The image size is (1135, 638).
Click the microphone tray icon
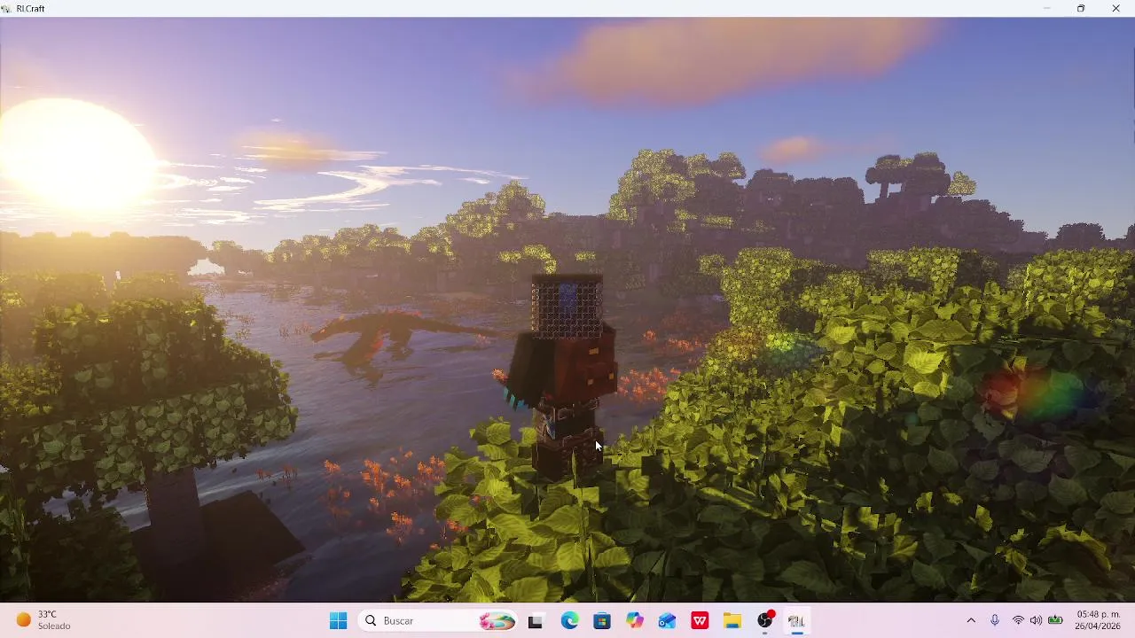click(995, 621)
